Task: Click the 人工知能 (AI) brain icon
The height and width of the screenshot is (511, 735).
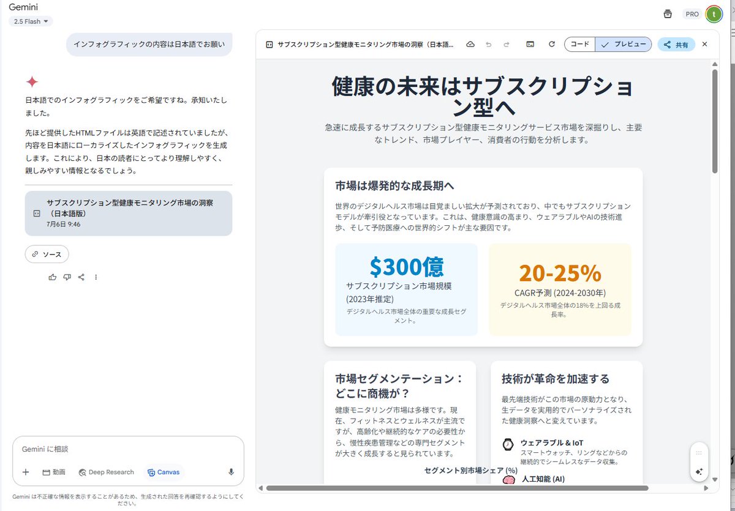Action: pyautogui.click(x=508, y=481)
